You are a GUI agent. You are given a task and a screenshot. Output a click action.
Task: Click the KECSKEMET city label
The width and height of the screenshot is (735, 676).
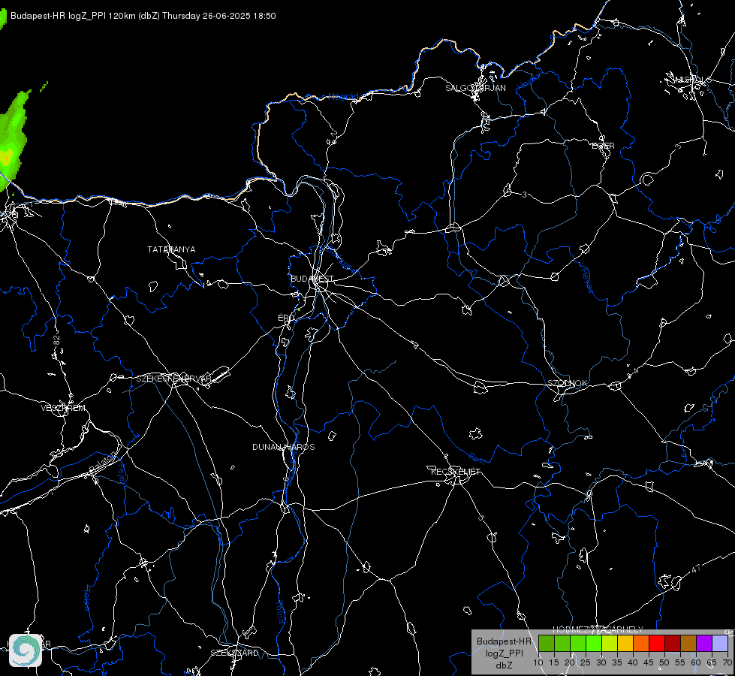pyautogui.click(x=456, y=472)
